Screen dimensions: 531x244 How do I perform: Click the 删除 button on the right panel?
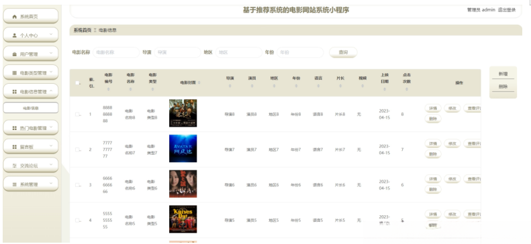point(503,87)
